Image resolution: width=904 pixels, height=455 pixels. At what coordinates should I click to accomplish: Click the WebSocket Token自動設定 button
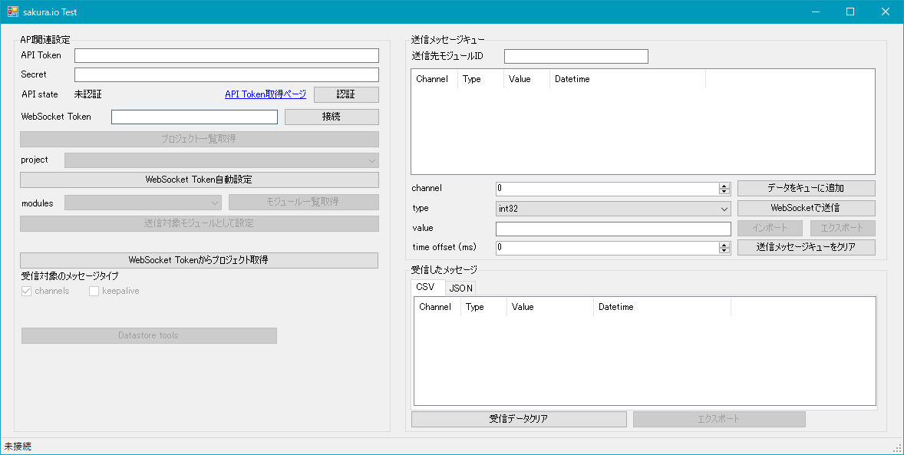click(199, 180)
